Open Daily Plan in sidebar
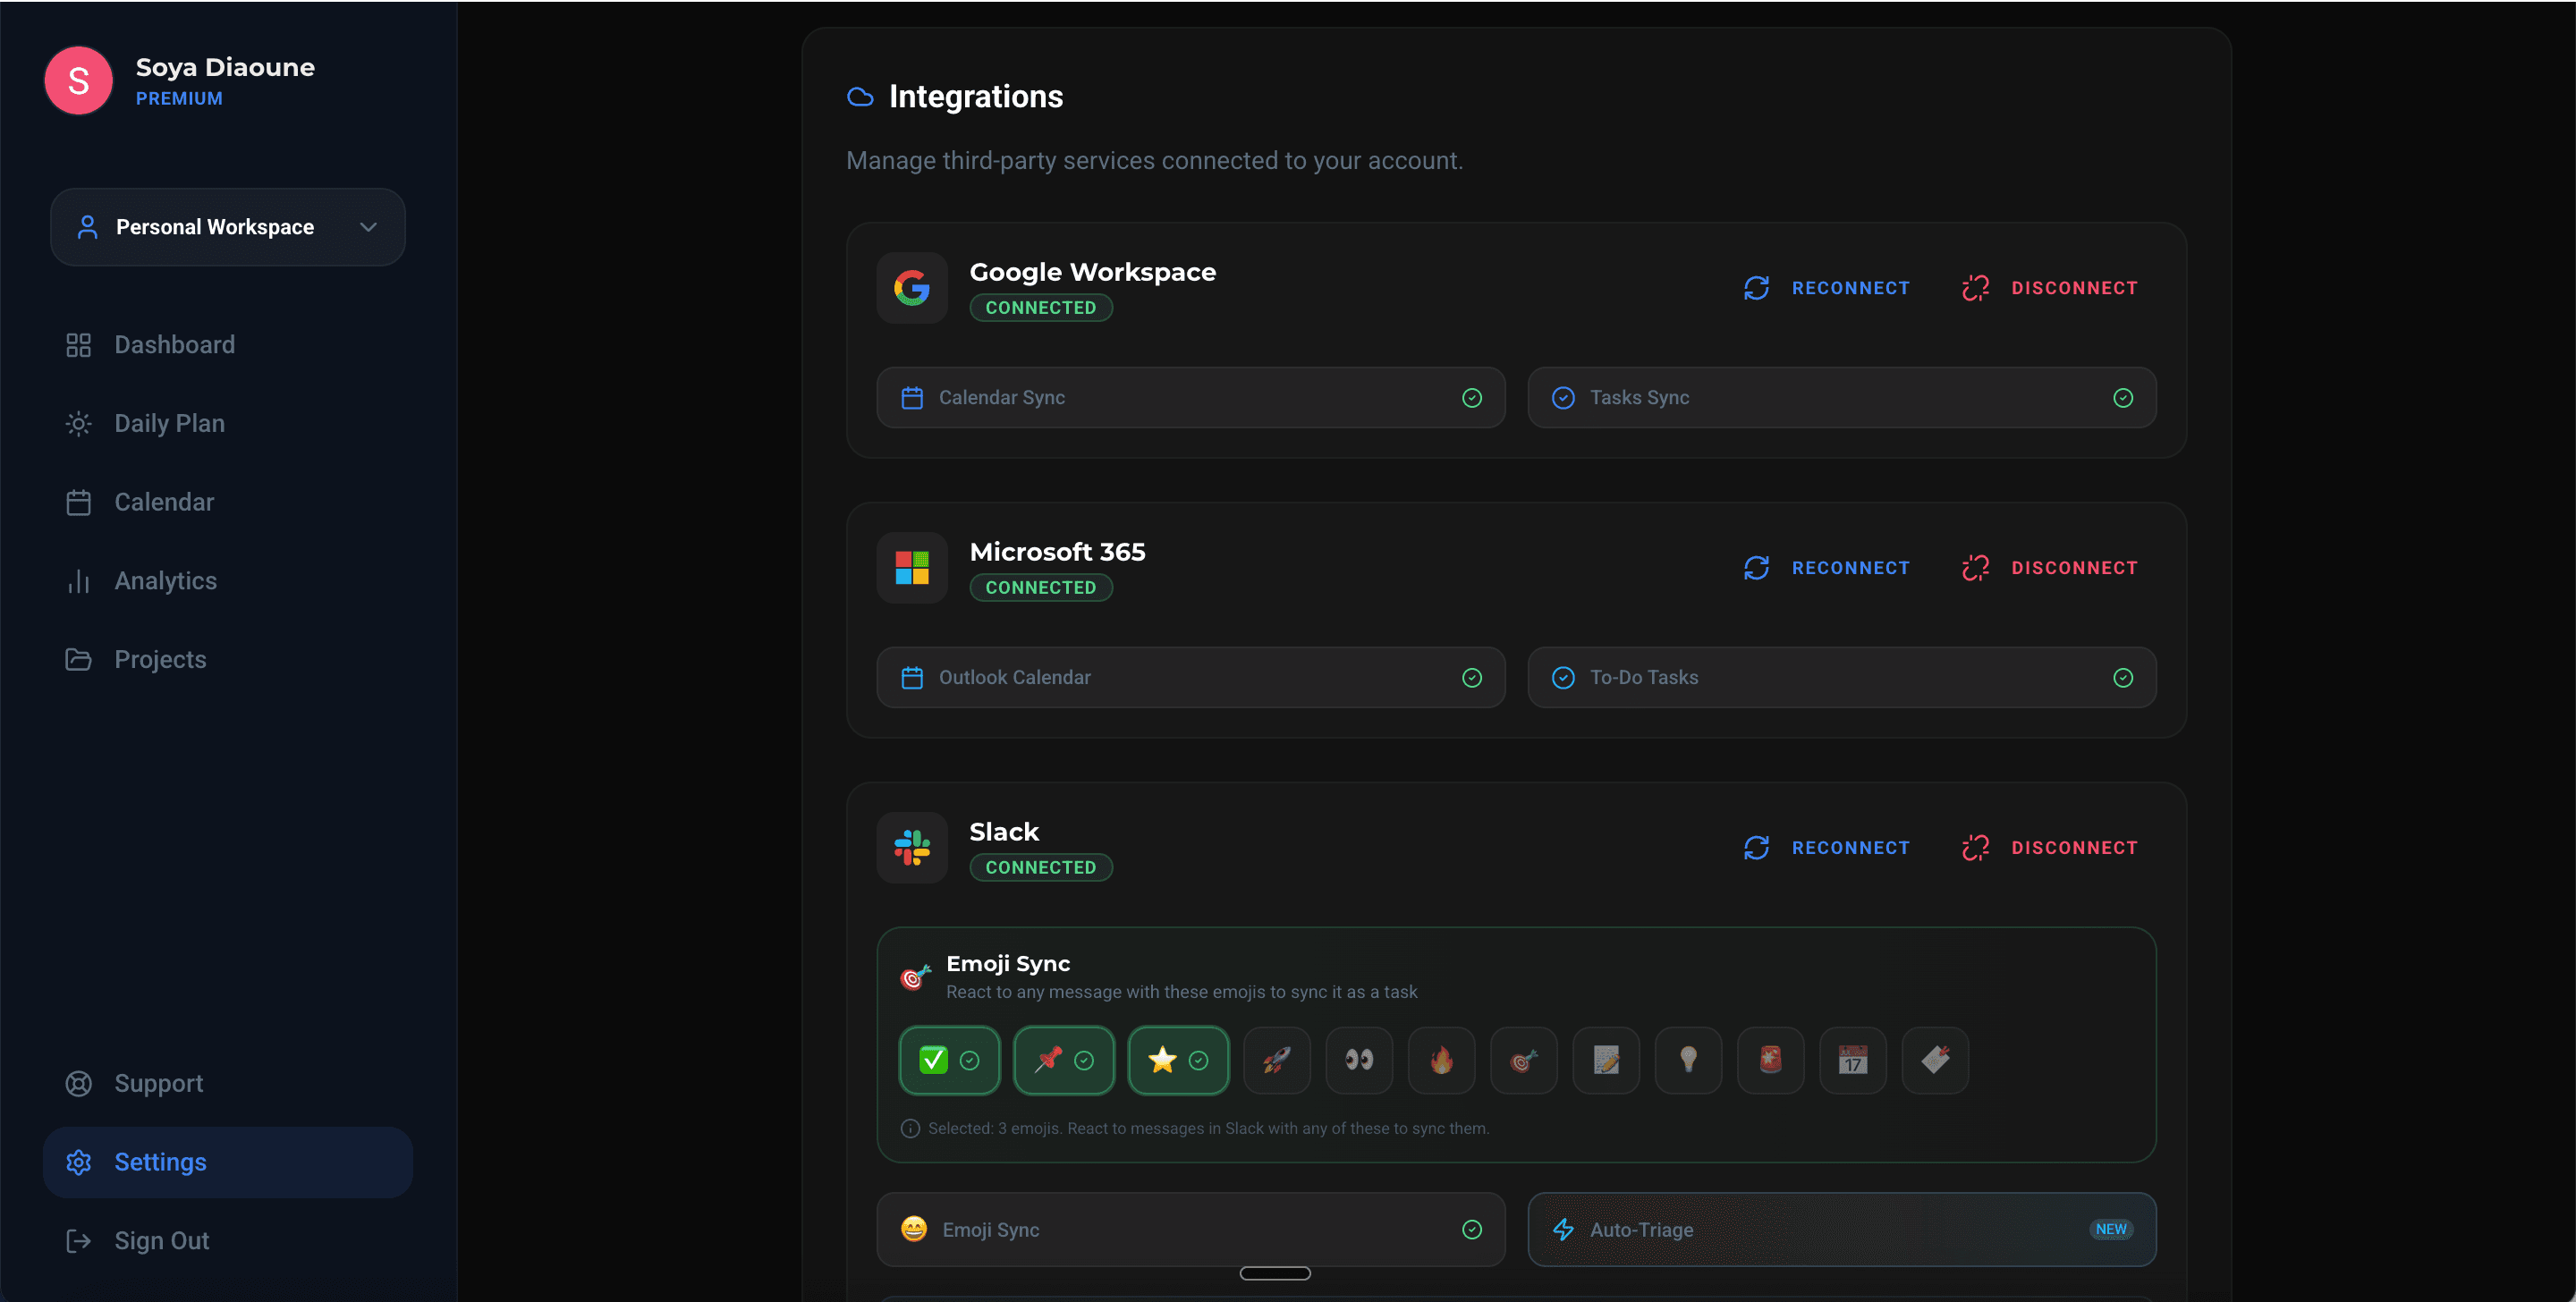 click(169, 423)
